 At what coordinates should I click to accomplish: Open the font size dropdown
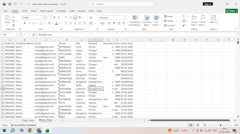(x=51, y=18)
